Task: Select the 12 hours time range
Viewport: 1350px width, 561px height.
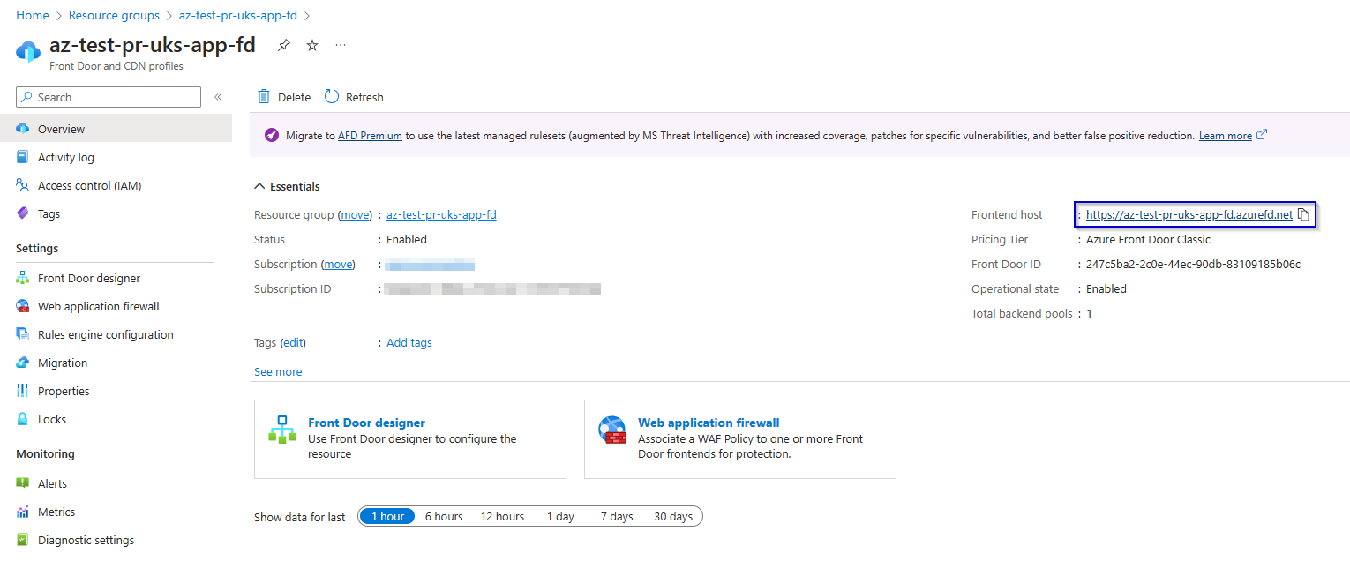Action: [x=502, y=516]
